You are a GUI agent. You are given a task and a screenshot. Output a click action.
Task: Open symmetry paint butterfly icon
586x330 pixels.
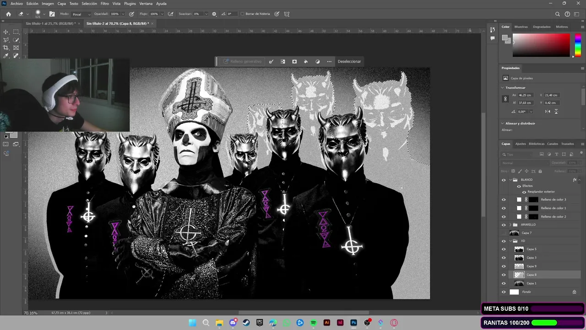pyautogui.click(x=287, y=14)
